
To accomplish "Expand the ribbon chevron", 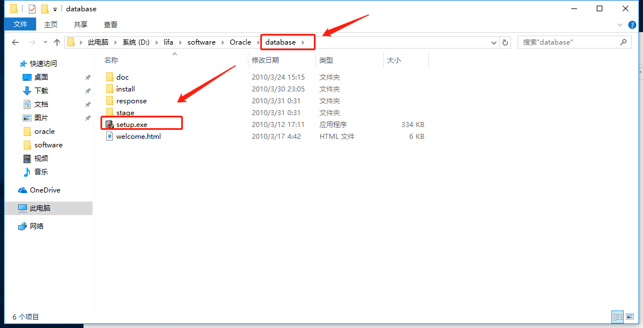I will click(x=620, y=25).
